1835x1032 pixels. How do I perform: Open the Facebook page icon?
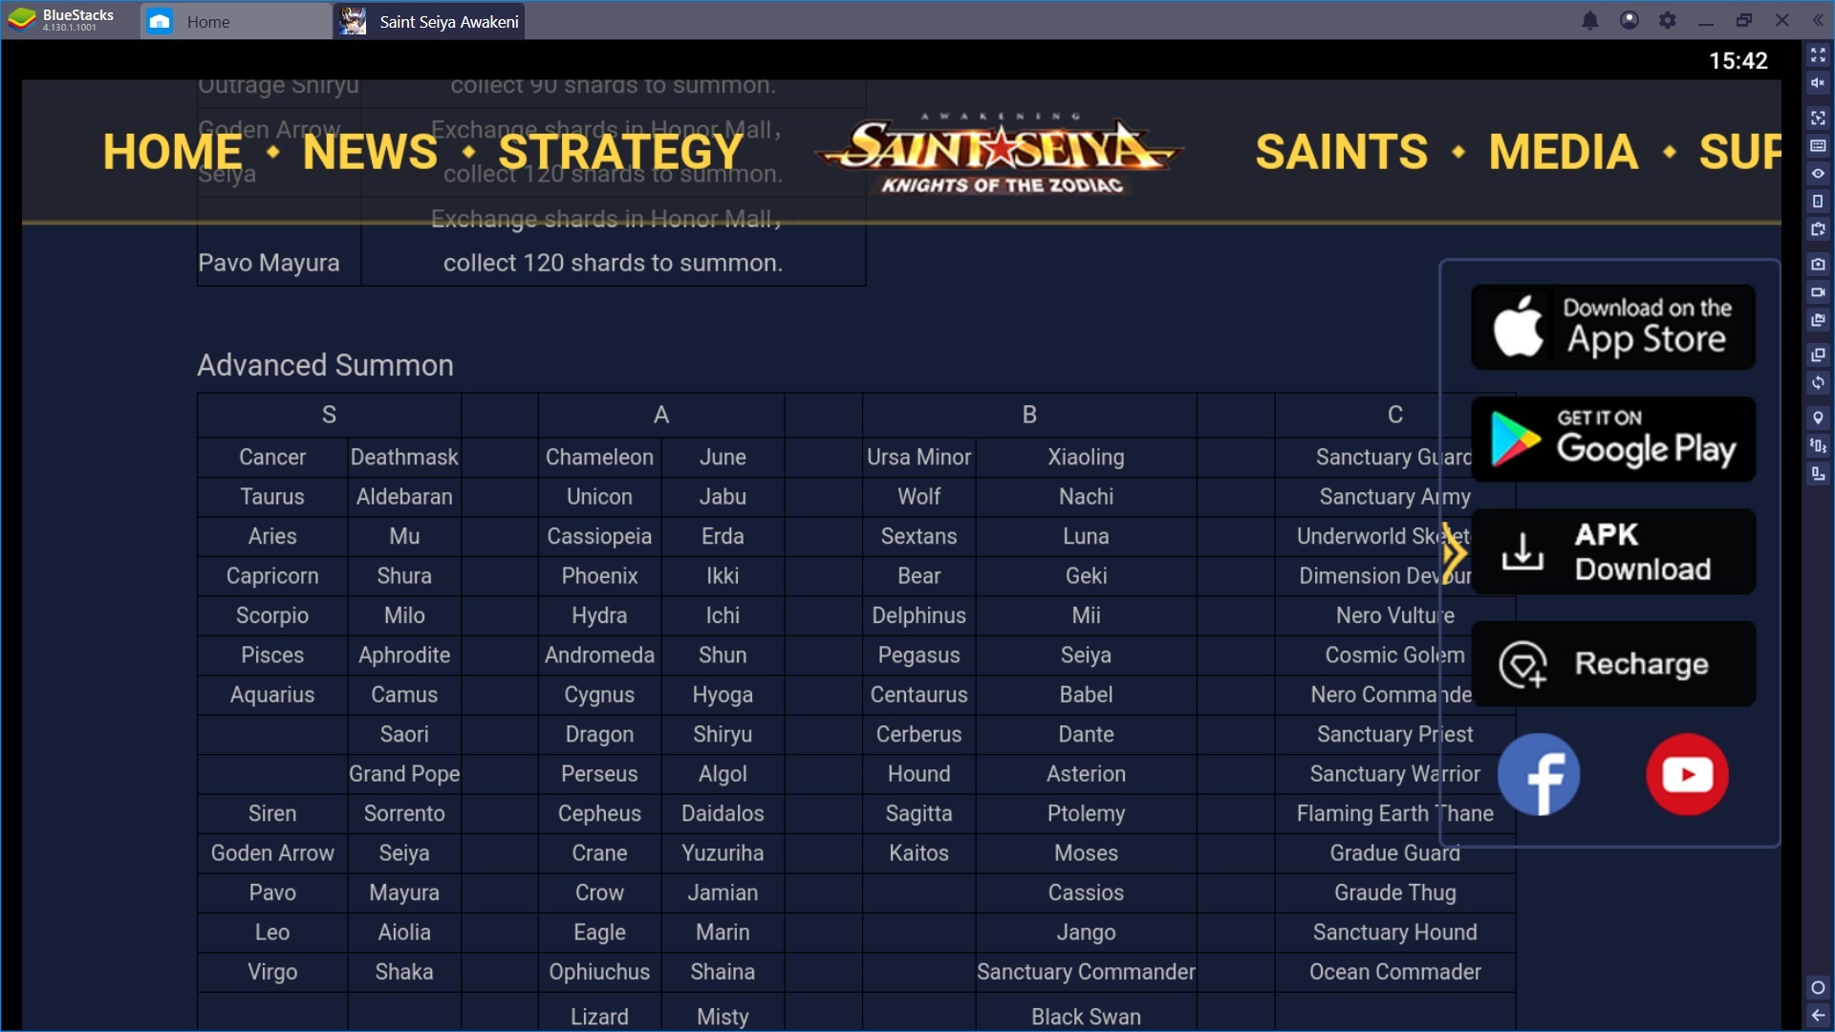pos(1539,774)
